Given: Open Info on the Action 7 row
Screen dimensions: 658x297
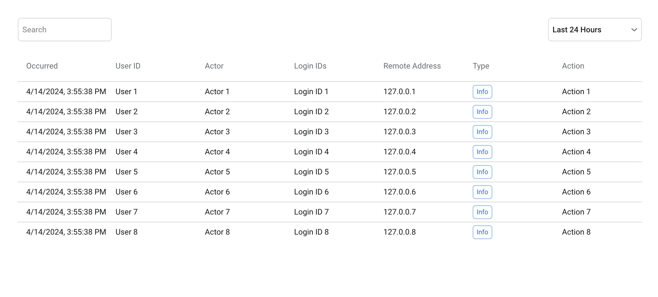Looking at the screenshot, I should pyautogui.click(x=482, y=212).
